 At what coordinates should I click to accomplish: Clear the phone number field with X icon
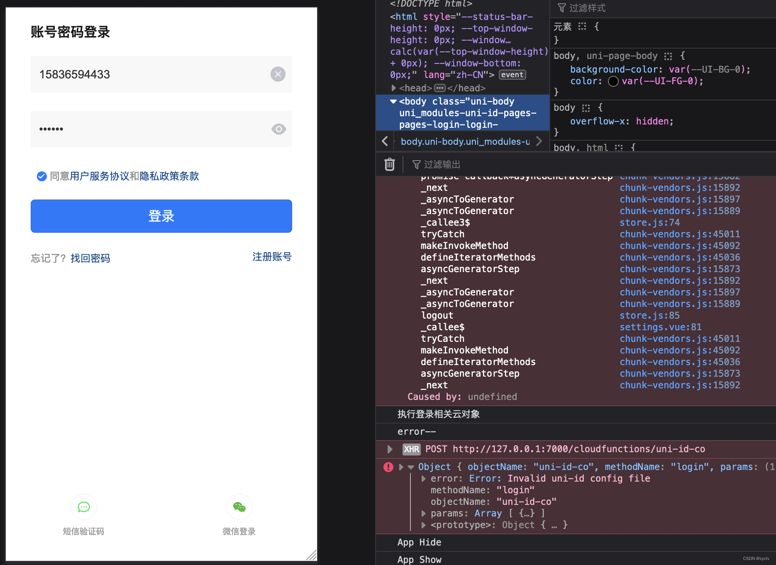[278, 74]
